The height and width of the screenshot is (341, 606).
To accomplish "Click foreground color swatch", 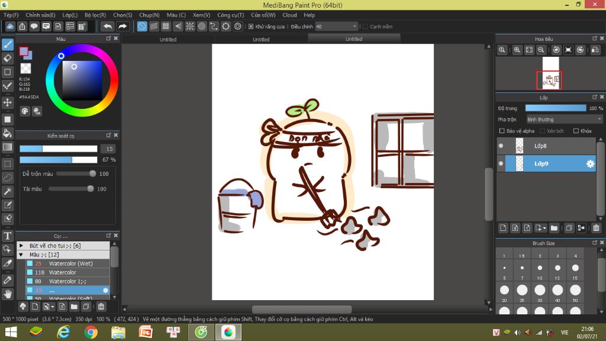I will click(24, 52).
